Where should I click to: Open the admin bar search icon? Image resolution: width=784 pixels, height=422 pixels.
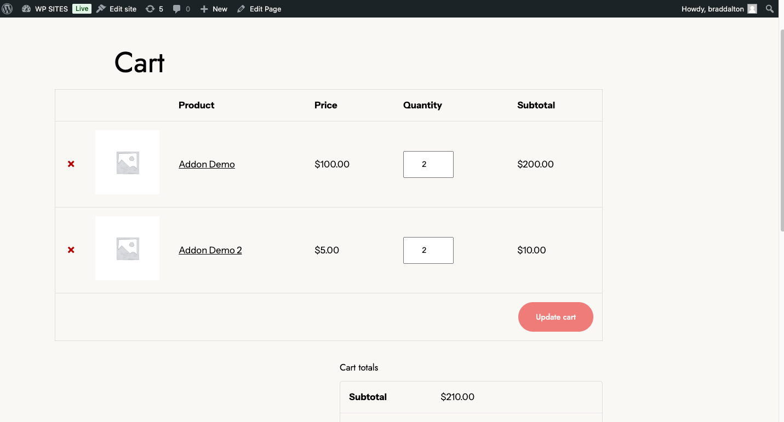[770, 9]
